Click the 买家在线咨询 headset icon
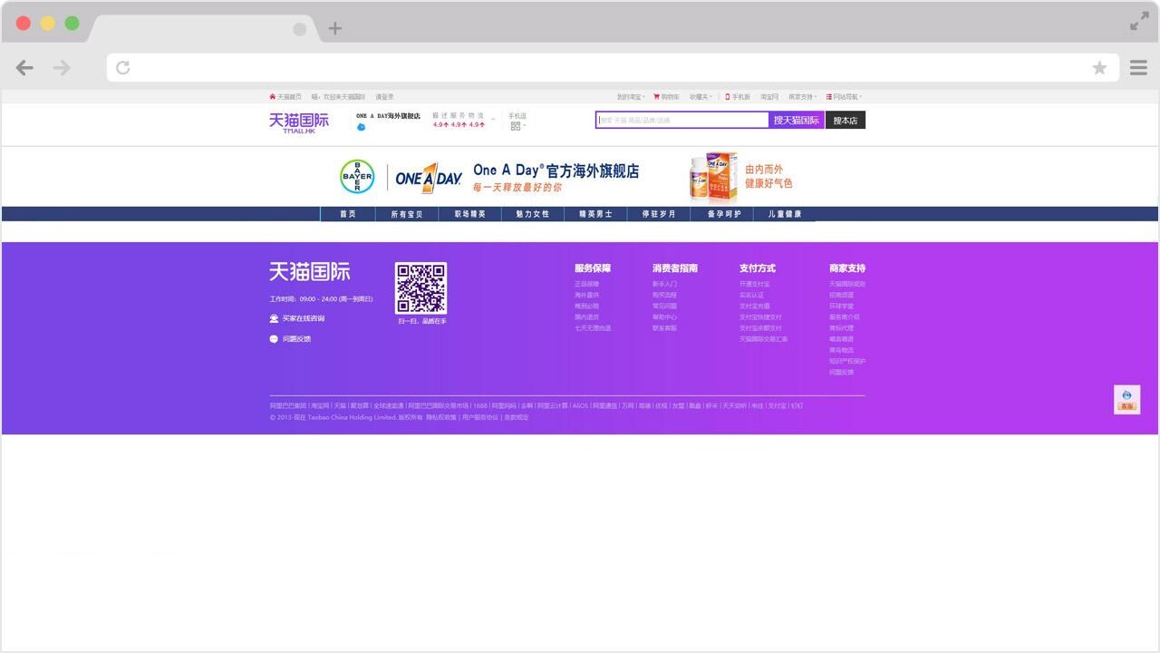The width and height of the screenshot is (1160, 653). point(274,318)
